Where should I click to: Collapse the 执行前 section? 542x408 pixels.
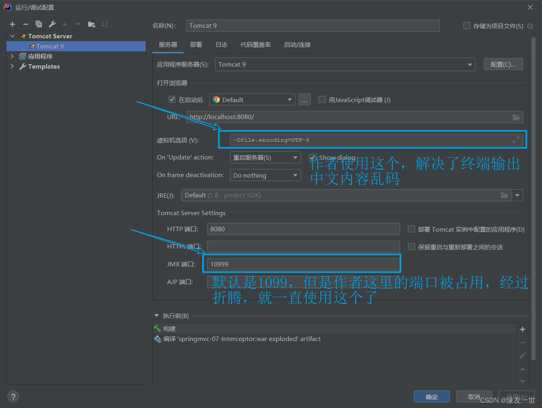[157, 316]
